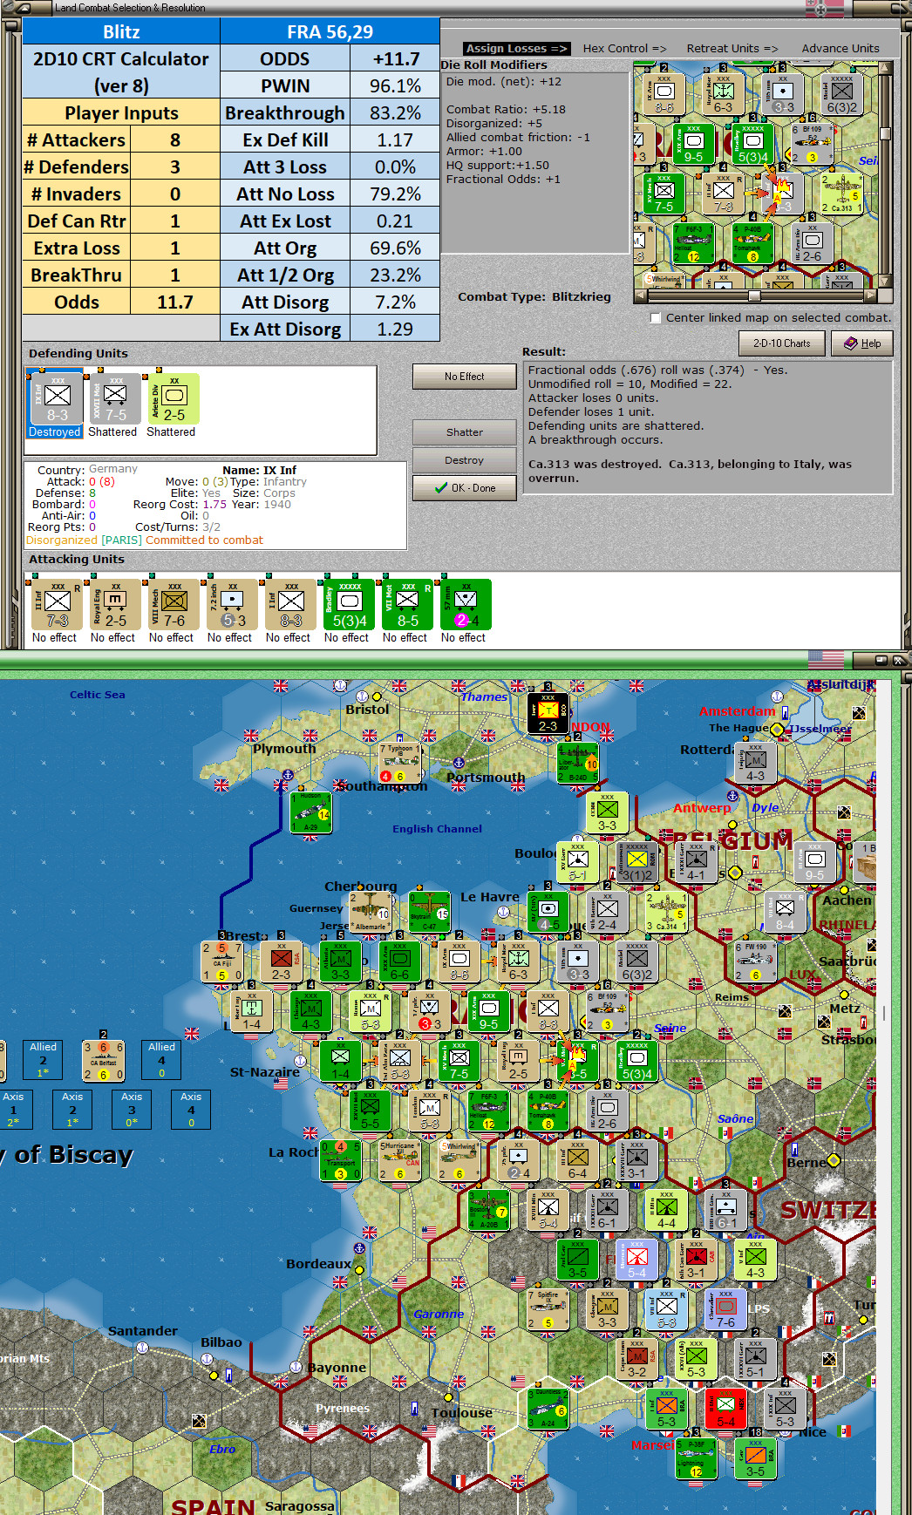
Task: Select the A-24 Dauntless near Toulouse
Action: tap(548, 1409)
